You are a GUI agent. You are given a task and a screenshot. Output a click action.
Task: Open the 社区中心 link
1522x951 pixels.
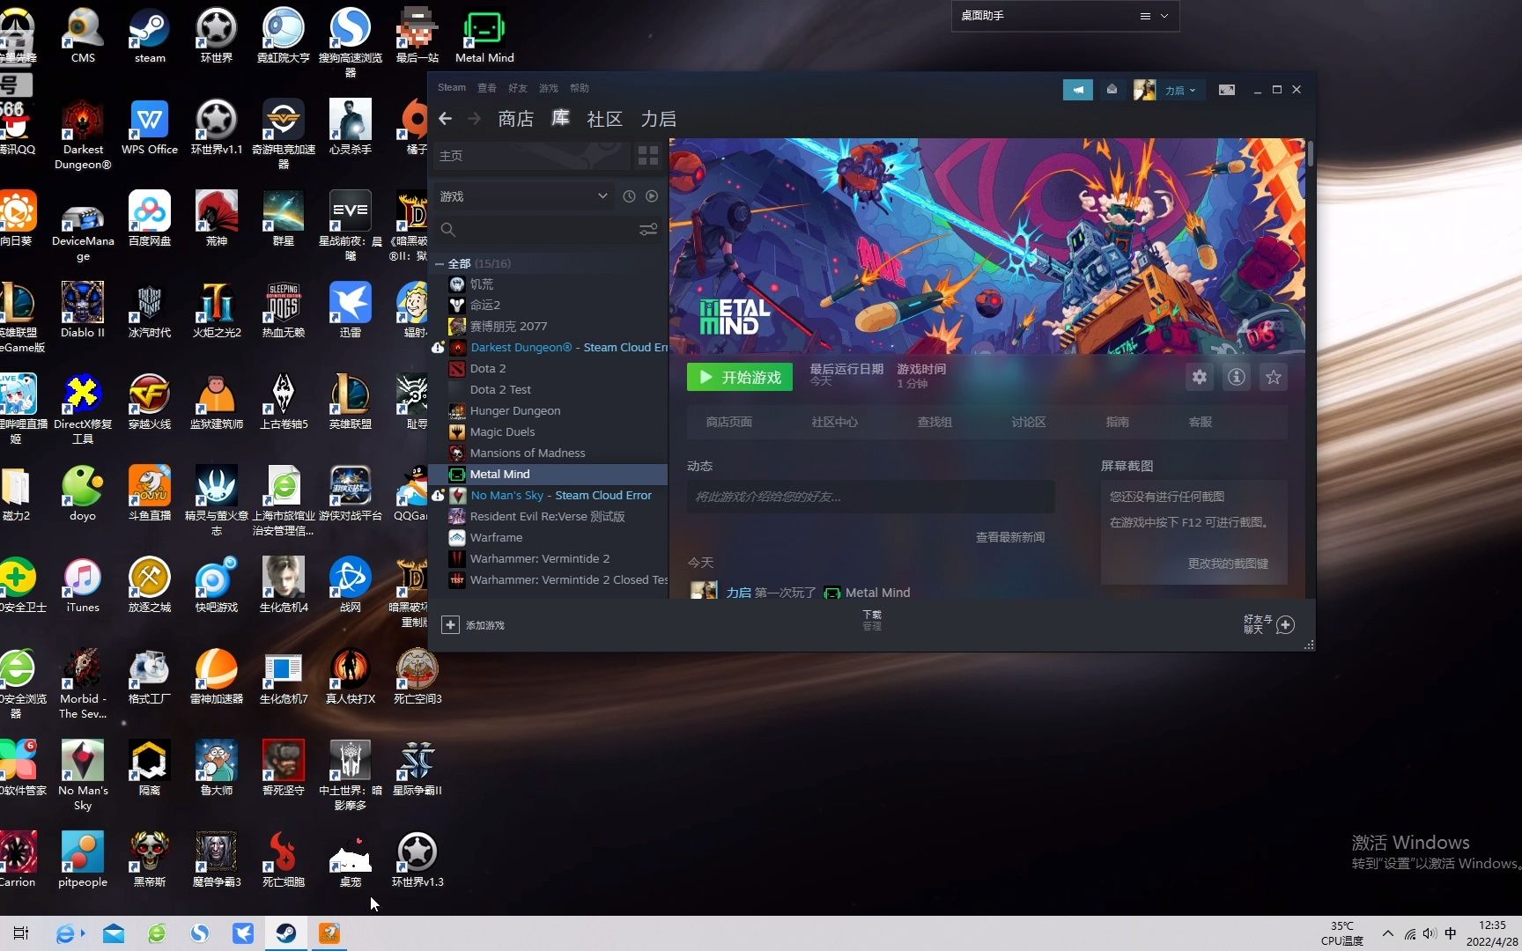(834, 423)
